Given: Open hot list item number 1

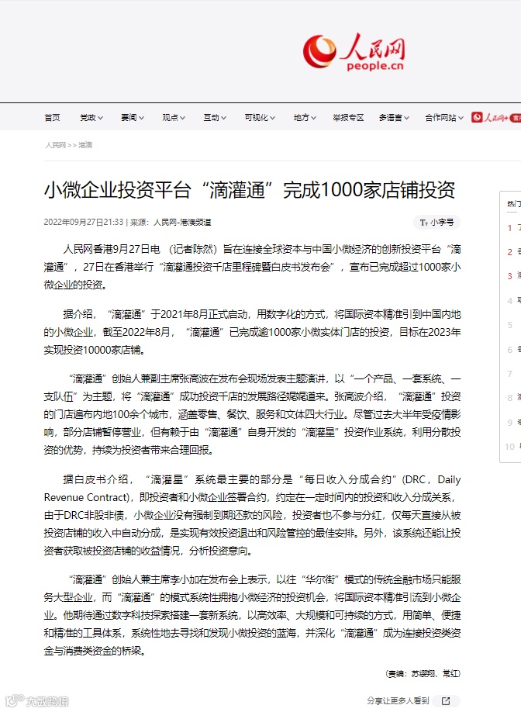Looking at the screenshot, I should [x=513, y=227].
